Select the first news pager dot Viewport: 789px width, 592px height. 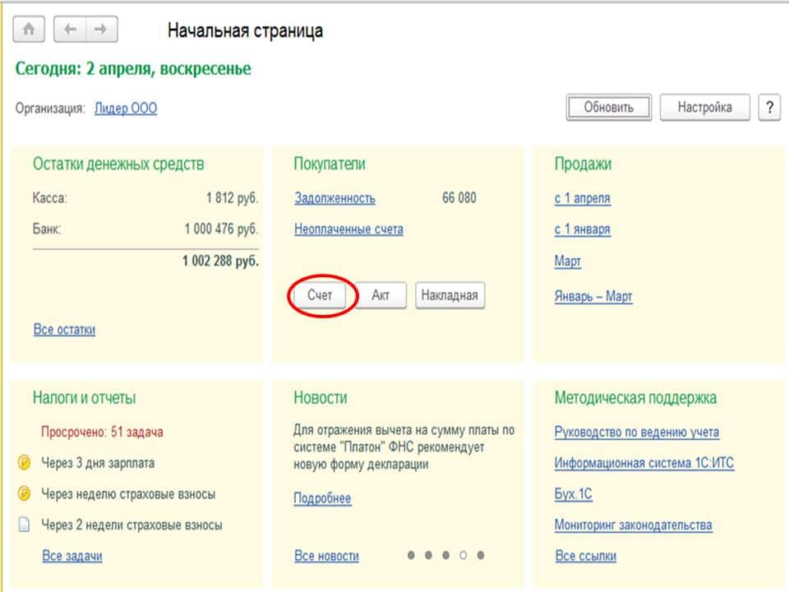[x=411, y=555]
